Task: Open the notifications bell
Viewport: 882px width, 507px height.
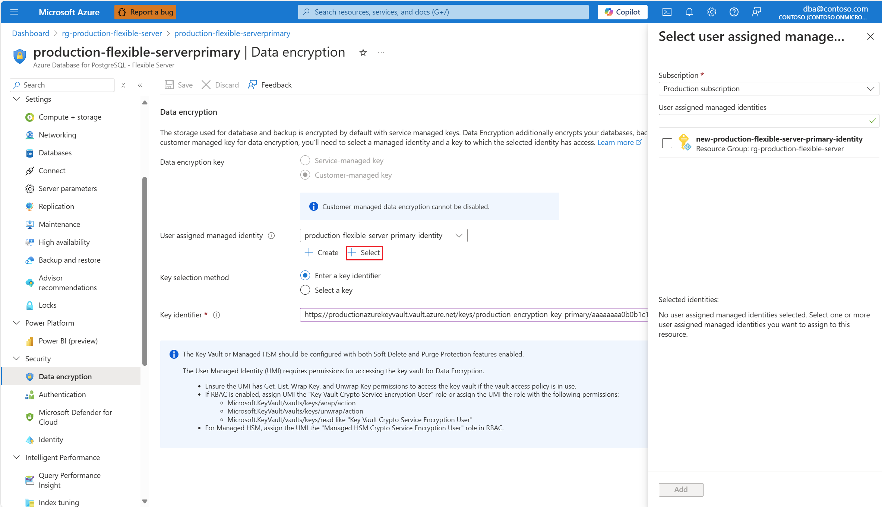Action: pyautogui.click(x=689, y=12)
